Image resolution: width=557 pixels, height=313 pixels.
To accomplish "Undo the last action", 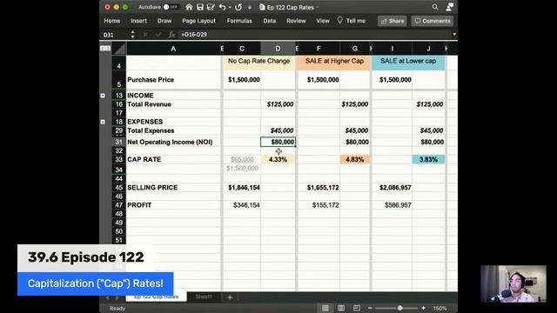I will tap(223, 7).
